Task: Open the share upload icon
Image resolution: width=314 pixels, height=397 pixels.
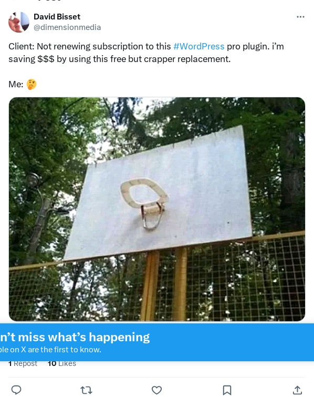Action: coord(297,390)
